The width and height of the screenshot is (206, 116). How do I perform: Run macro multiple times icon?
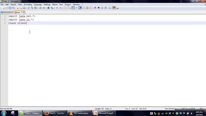106,8
